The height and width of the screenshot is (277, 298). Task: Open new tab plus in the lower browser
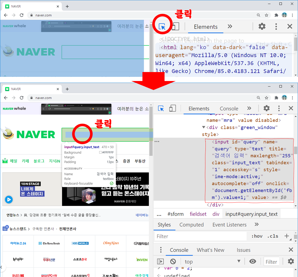(x=67, y=89)
